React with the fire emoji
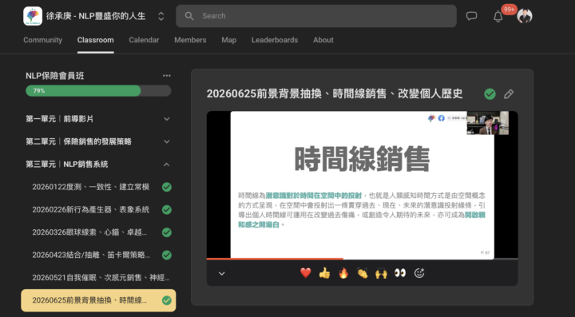Image resolution: width=575 pixels, height=317 pixels. point(343,273)
